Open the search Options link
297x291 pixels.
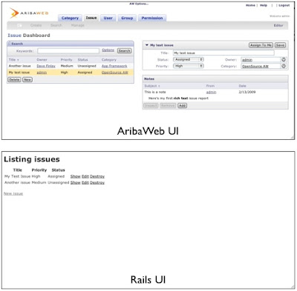coord(108,50)
